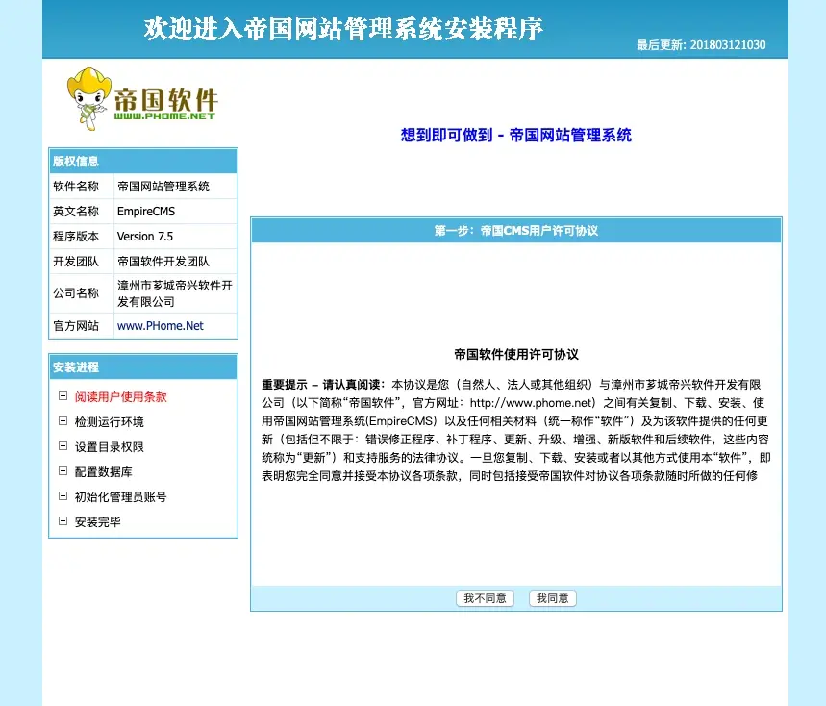Click the 软件名称 label cell

[x=82, y=186]
